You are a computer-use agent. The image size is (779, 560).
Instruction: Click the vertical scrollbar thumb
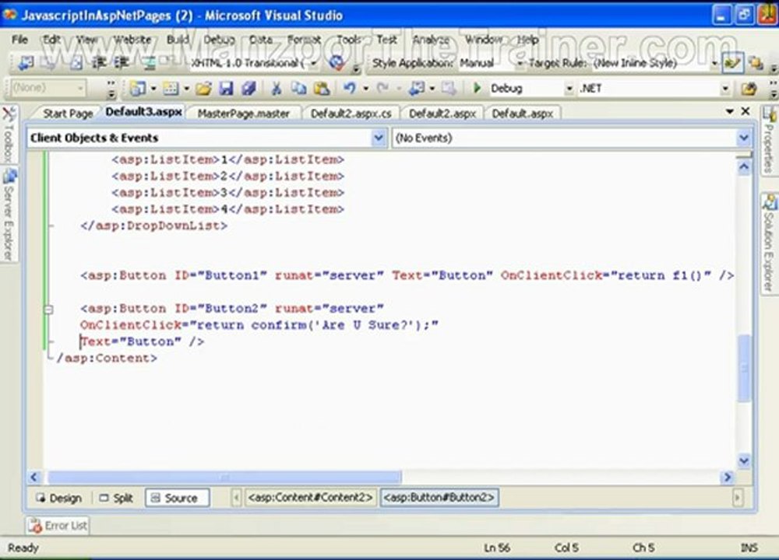click(x=744, y=368)
